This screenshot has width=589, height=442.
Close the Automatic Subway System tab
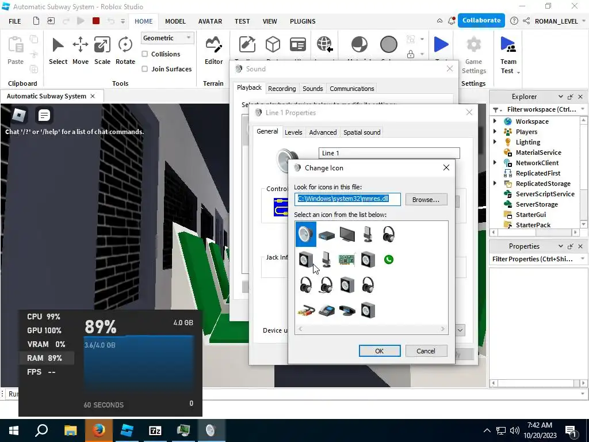tap(93, 96)
